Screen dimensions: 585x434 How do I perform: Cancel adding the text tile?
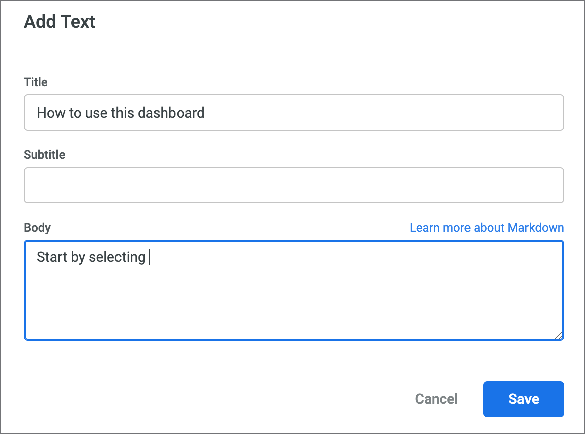pyautogui.click(x=436, y=399)
